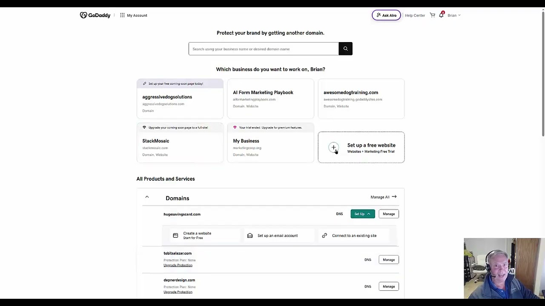Click the diamond icon on StackMosaic banner
Screen dimensions: 545x306
[x=144, y=127]
